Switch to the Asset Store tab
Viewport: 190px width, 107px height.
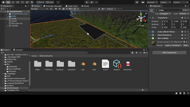click(x=72, y=6)
